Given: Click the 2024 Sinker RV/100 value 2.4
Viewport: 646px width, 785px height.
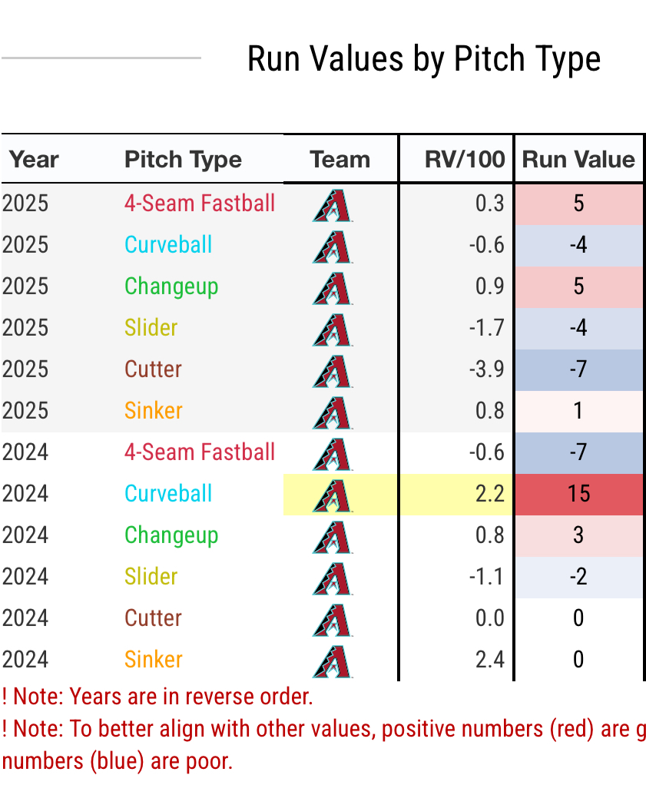Looking at the screenshot, I should pos(489,660).
